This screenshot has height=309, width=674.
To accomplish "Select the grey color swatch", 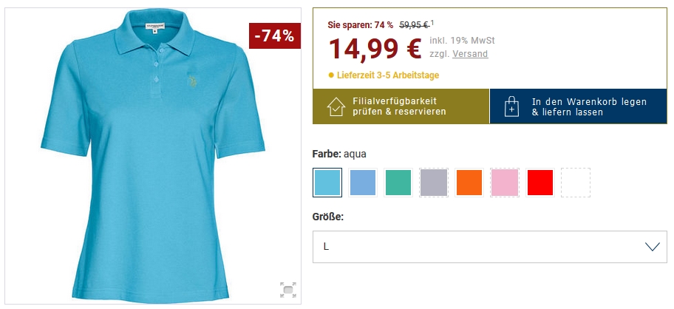I will [434, 183].
